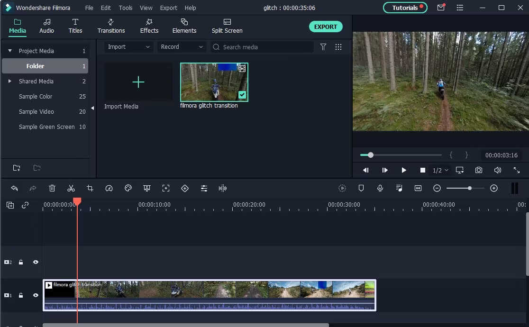529x327 pixels.
Task: Select the filmora glitch transition thumbnail
Action: [x=214, y=82]
